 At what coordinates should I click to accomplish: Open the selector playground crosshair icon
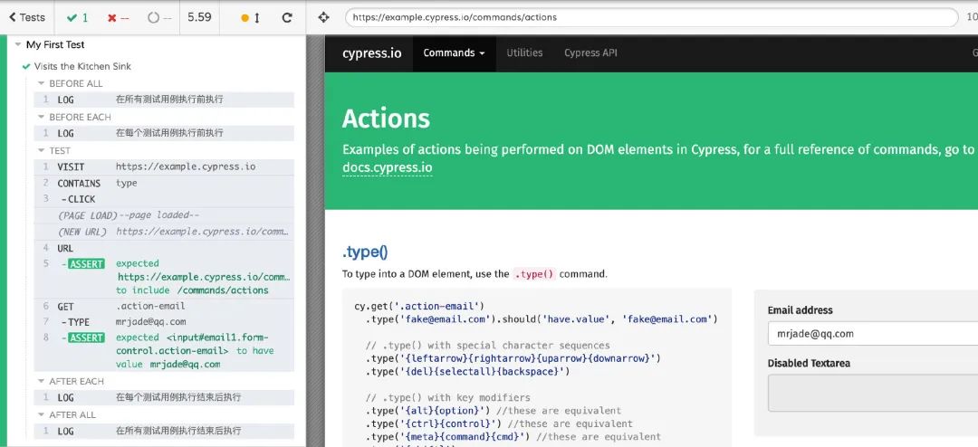click(x=323, y=17)
